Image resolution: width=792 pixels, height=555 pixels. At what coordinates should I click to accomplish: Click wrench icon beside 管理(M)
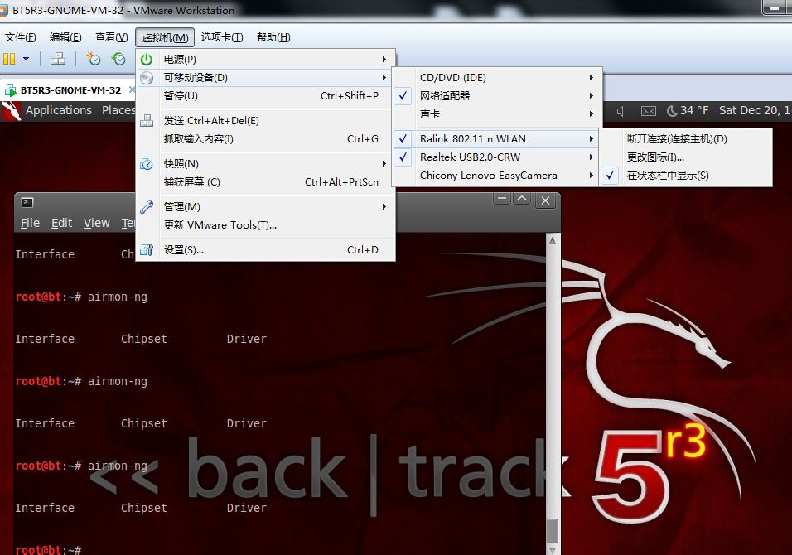click(147, 206)
